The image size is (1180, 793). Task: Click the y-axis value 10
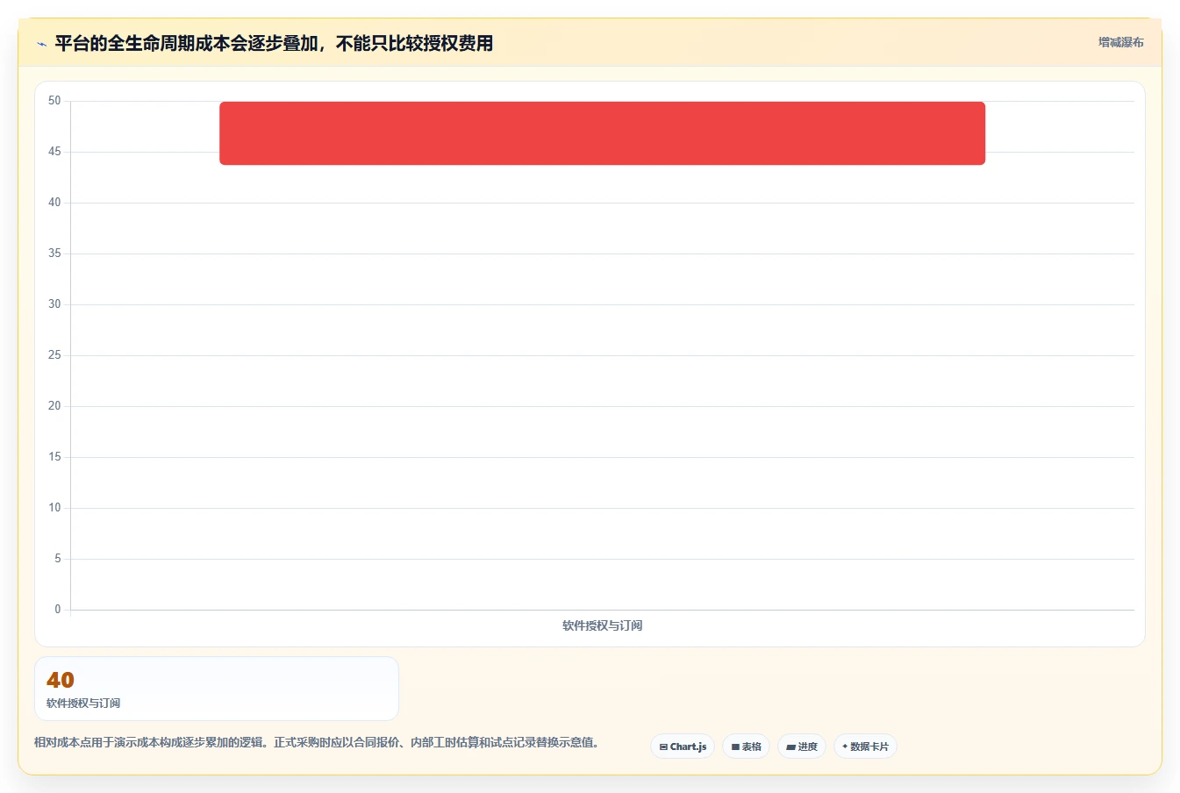(54, 508)
